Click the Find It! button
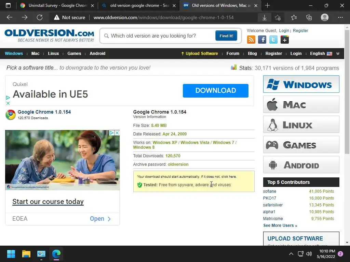Image resolution: width=350 pixels, height=262 pixels. point(226,35)
